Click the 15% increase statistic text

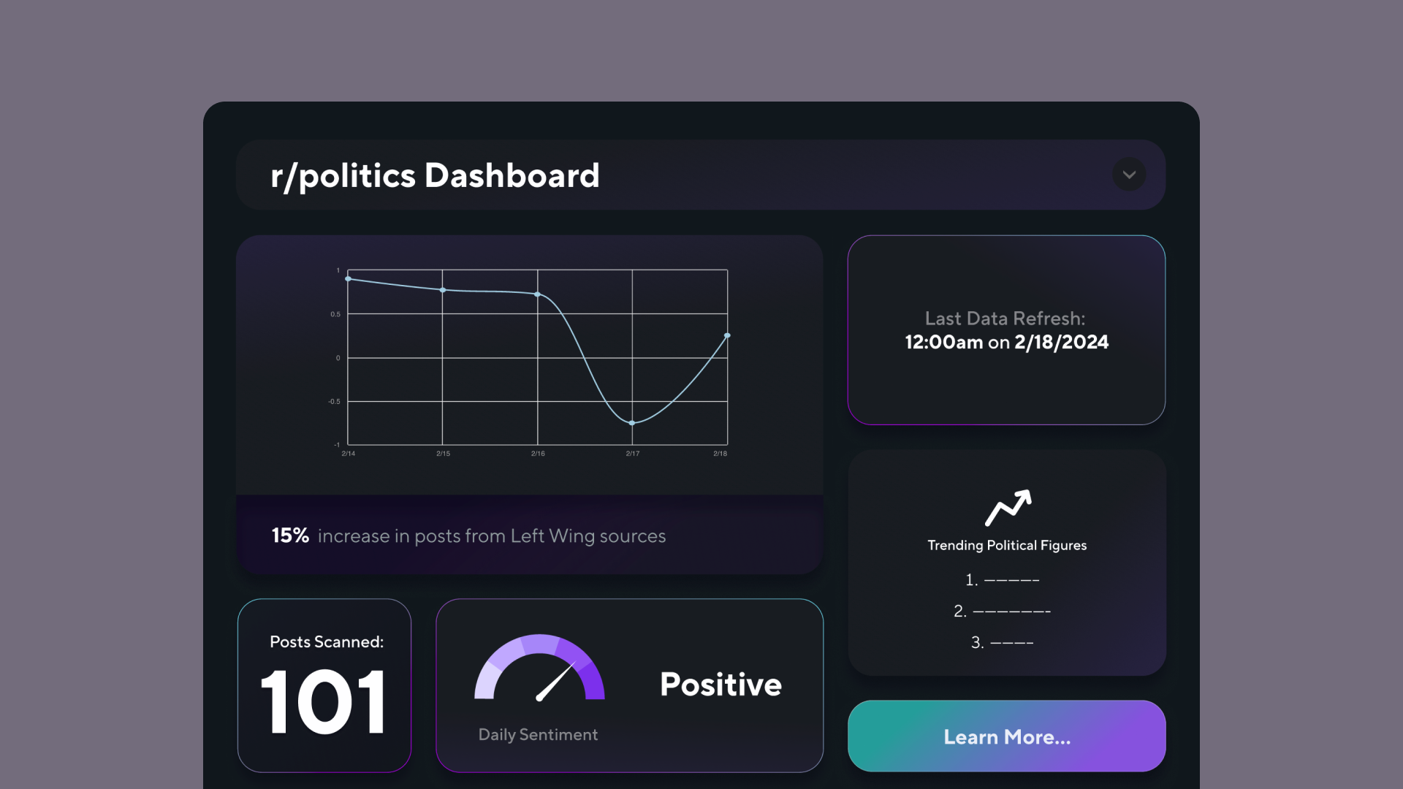pos(468,535)
